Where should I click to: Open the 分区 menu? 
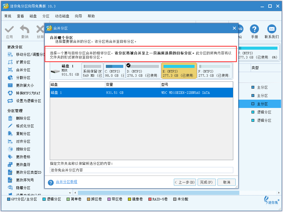click(46, 16)
